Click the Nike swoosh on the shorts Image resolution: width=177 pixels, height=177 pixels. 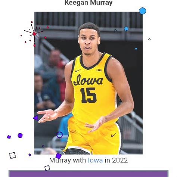[x=114, y=135]
